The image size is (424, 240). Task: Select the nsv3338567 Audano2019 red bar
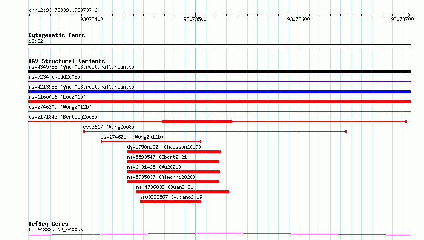(171, 202)
